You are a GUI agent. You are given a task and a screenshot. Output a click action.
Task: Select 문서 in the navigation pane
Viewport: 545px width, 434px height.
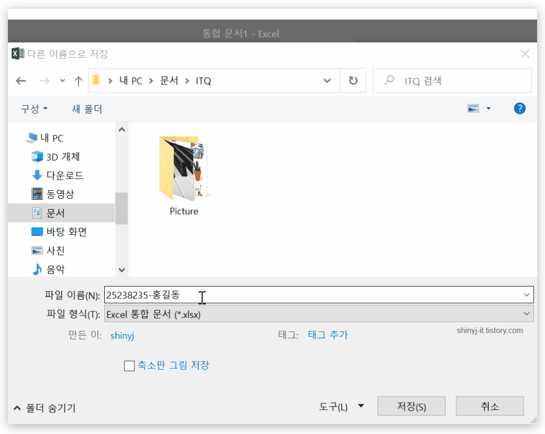[x=61, y=213]
